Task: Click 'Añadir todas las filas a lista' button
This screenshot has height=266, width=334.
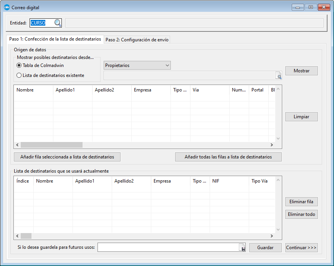Action: 228,157
